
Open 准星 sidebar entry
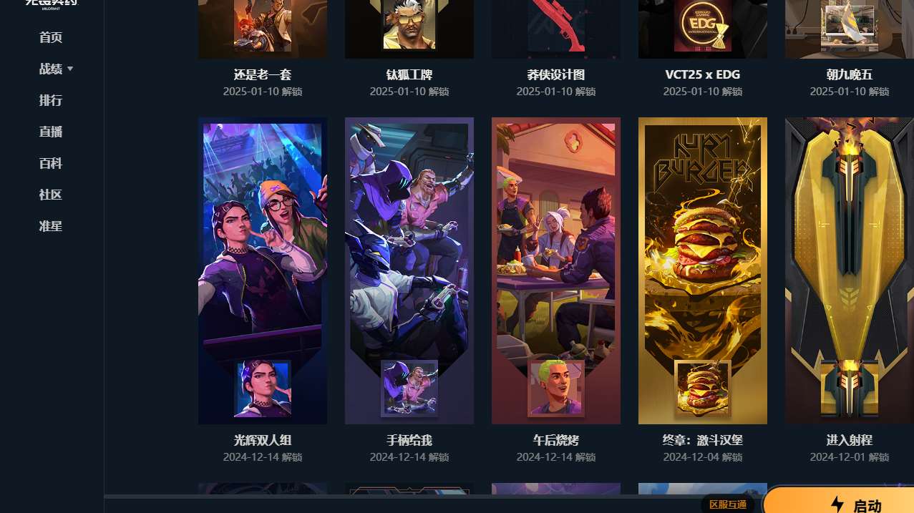51,226
